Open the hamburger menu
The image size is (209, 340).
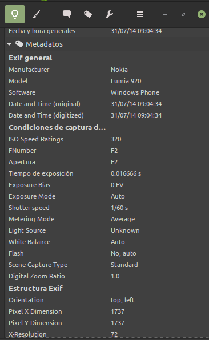(x=140, y=14)
